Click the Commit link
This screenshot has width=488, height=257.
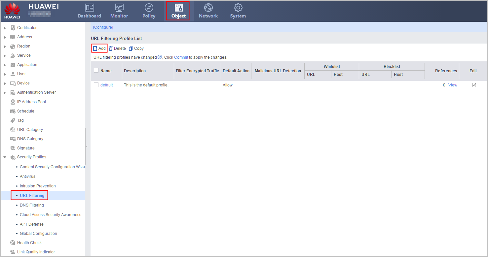[x=181, y=57]
